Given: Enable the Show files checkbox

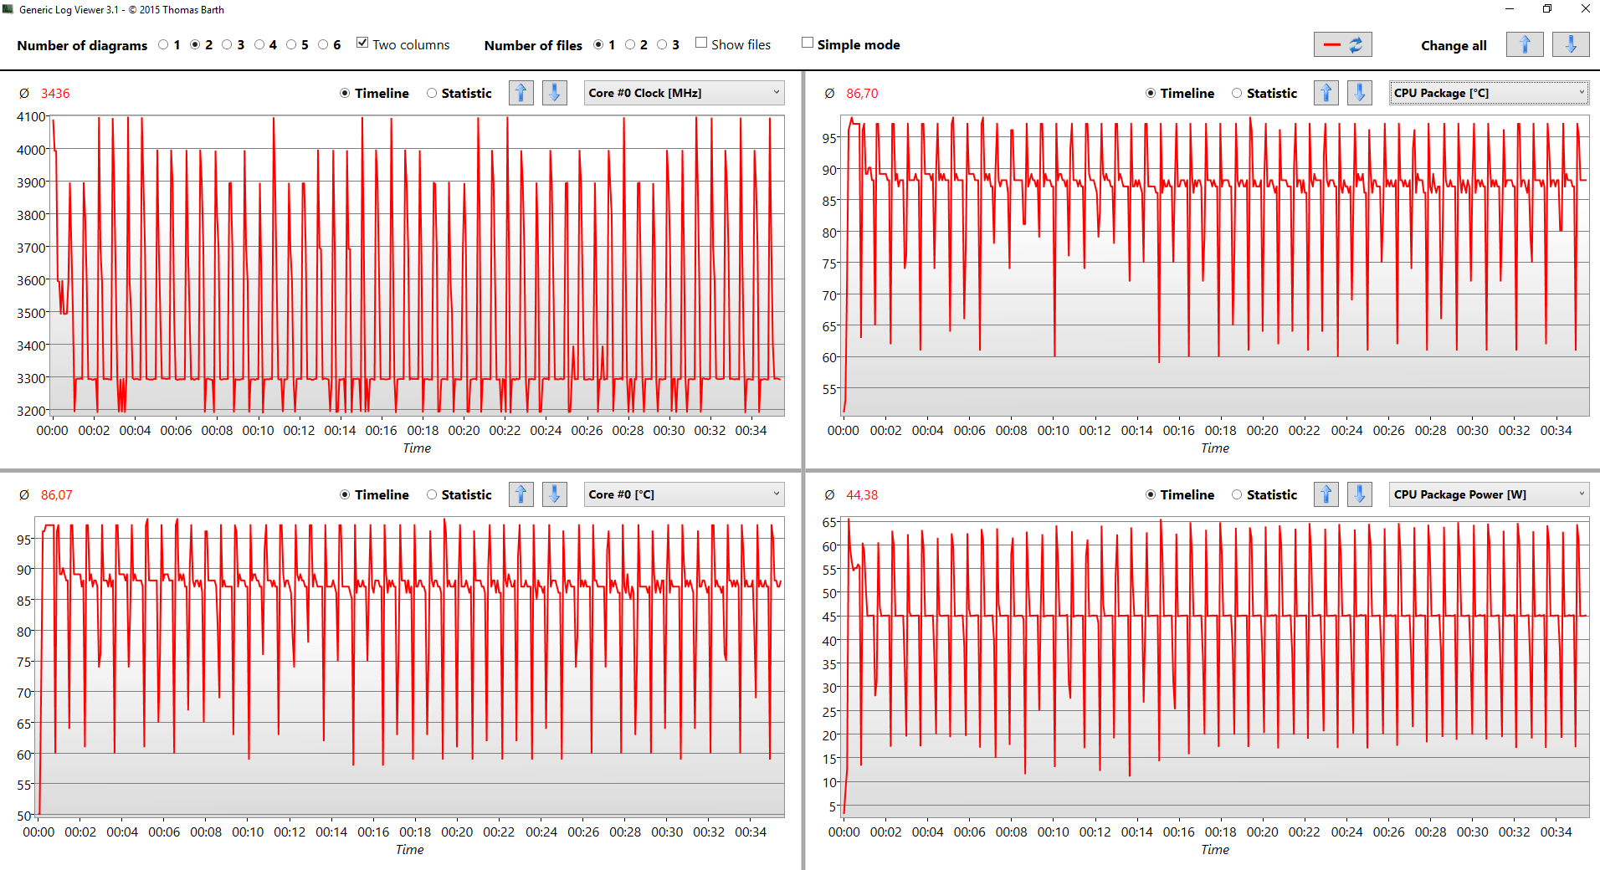Looking at the screenshot, I should coord(701,43).
